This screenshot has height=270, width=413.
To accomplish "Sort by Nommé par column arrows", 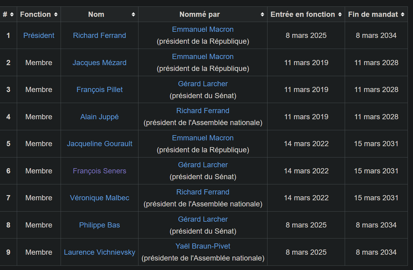I will (262, 14).
